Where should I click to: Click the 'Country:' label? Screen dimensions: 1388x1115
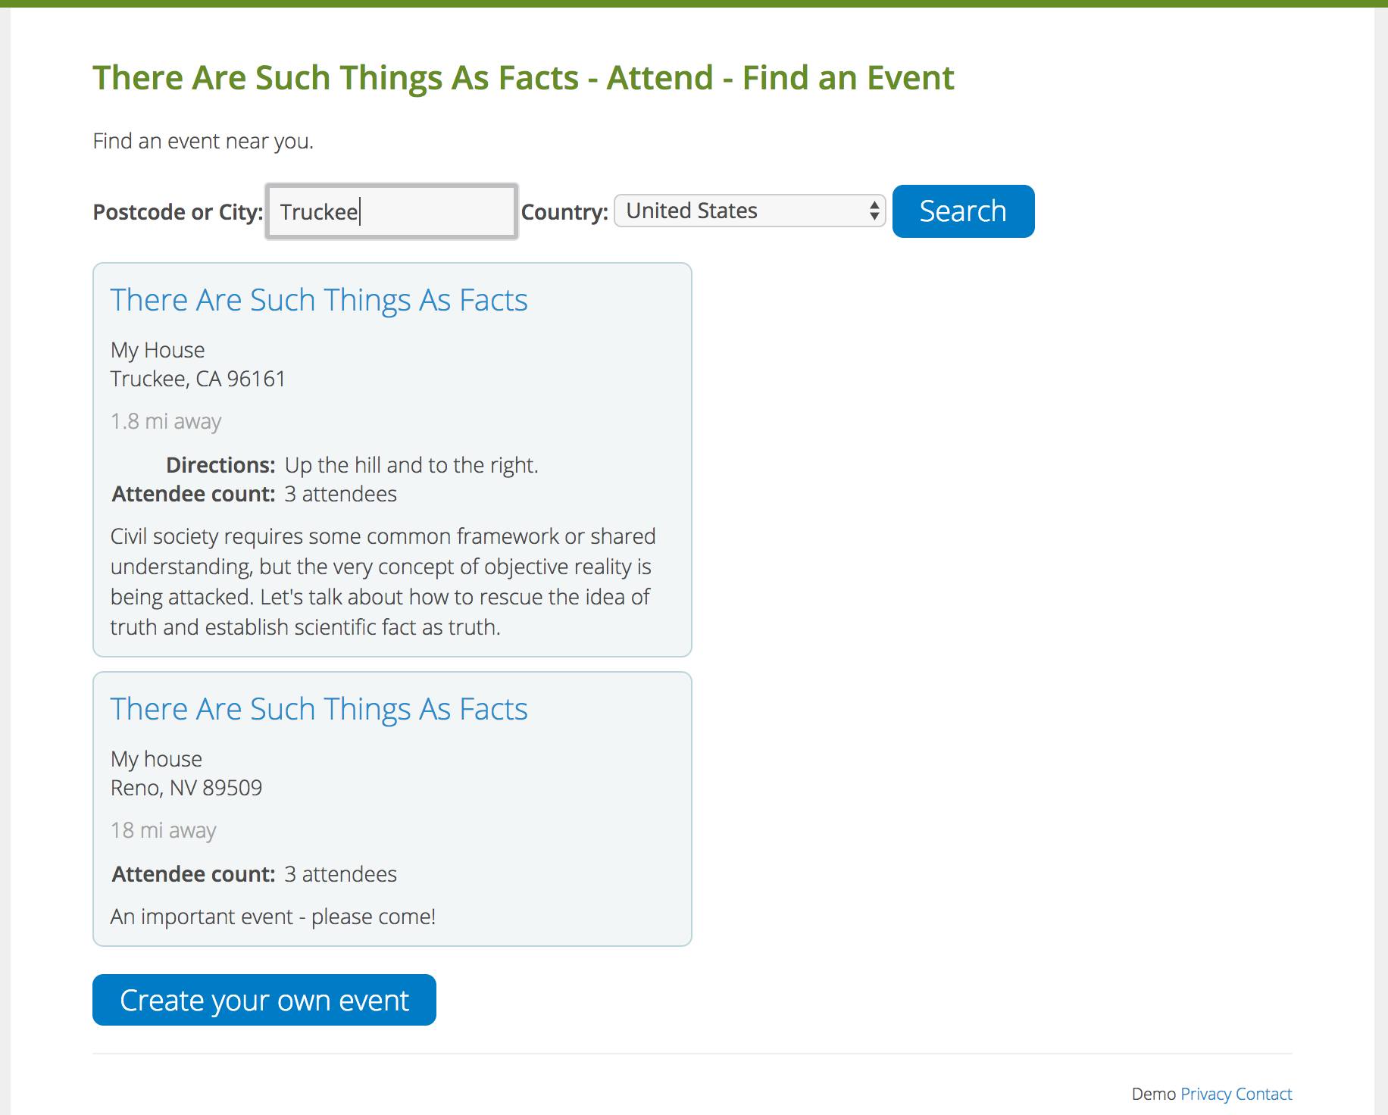564,212
